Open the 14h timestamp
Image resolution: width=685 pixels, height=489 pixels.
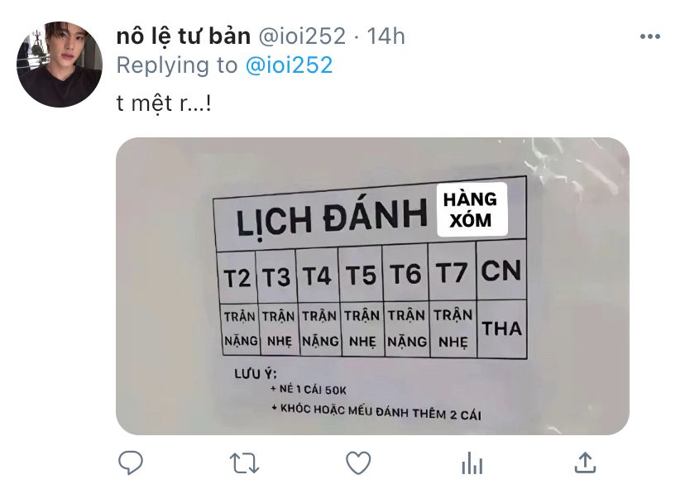click(x=386, y=36)
